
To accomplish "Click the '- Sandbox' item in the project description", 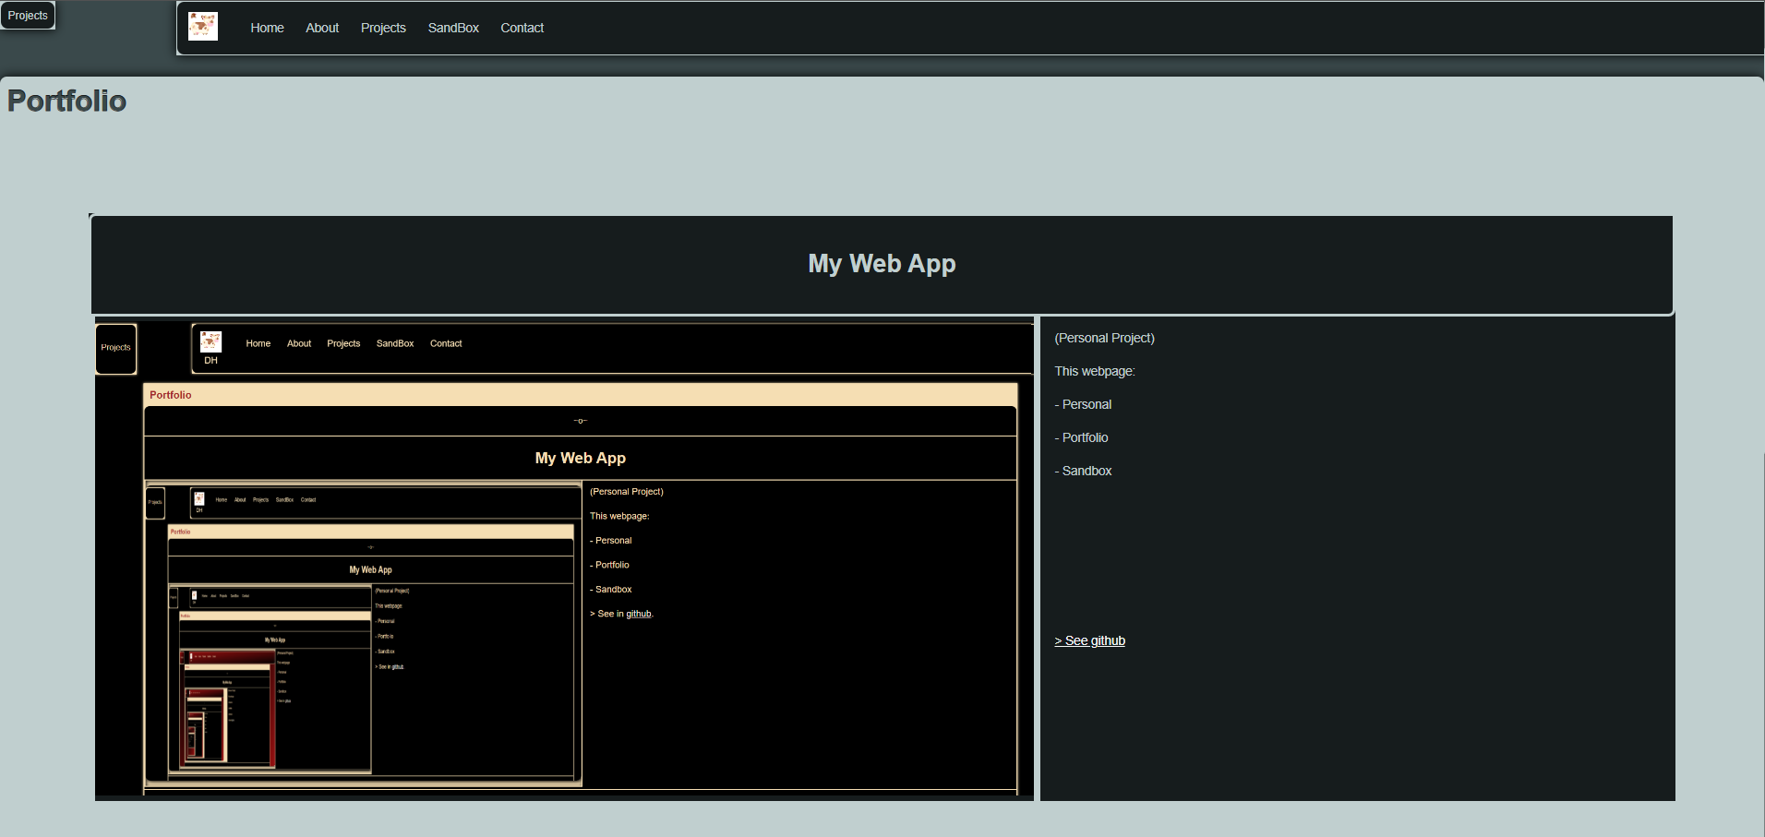I will 1083,471.
